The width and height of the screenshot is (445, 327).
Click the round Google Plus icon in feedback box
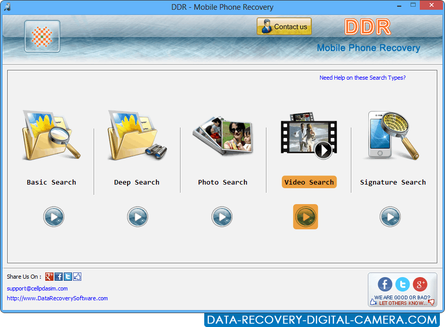click(x=420, y=284)
